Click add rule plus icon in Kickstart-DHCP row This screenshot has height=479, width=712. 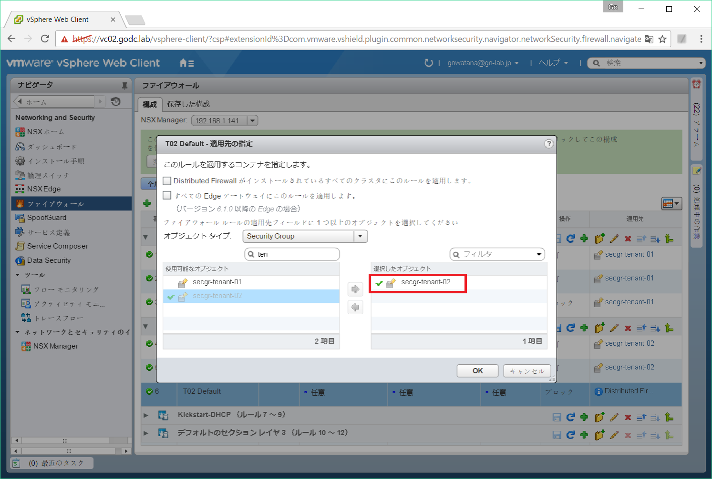[584, 417]
